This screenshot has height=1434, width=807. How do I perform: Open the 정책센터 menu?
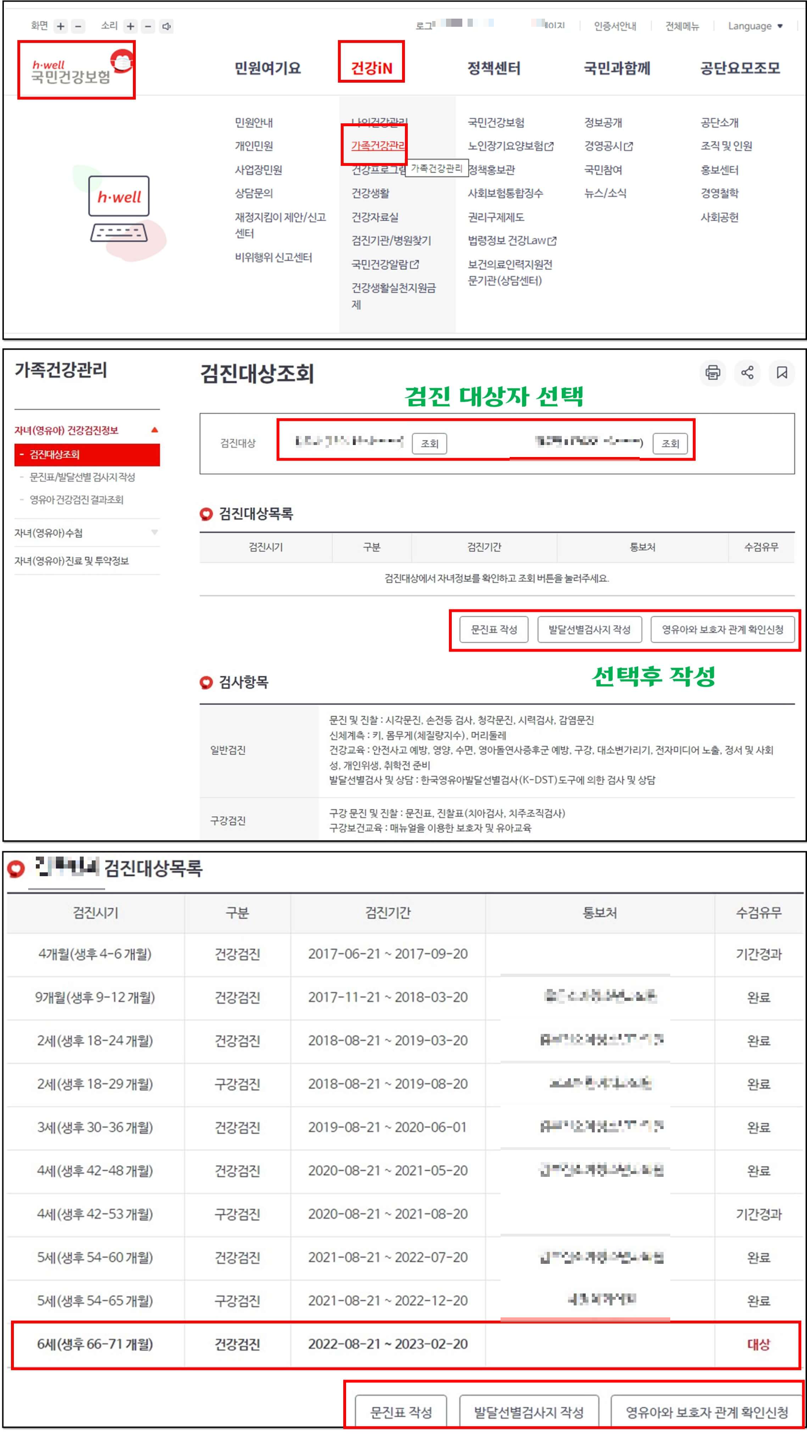(x=494, y=68)
